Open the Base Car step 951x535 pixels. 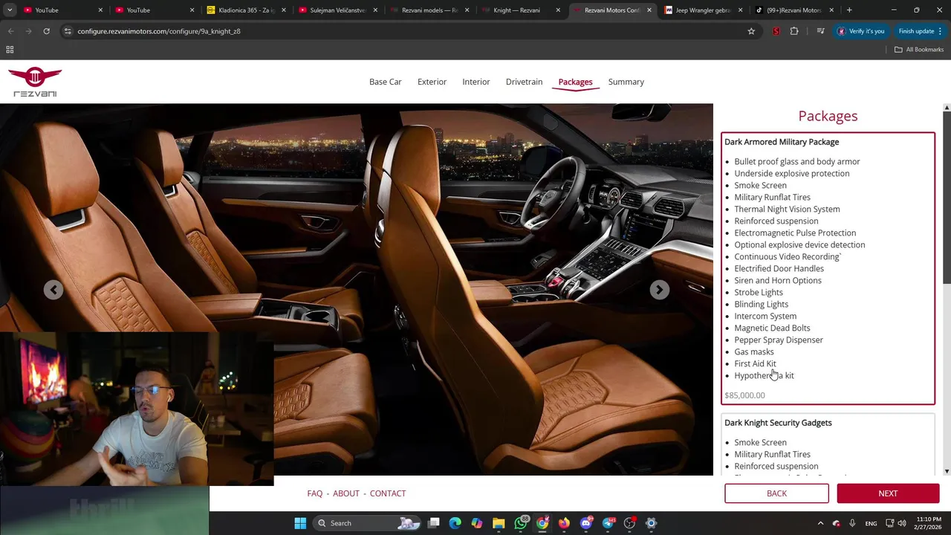(385, 82)
